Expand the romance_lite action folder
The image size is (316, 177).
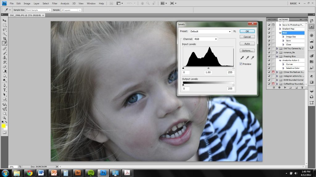277,53
